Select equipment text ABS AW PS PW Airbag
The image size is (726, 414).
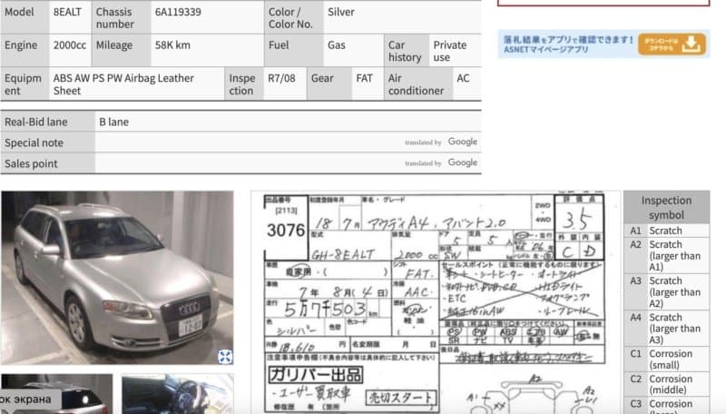tap(103, 78)
